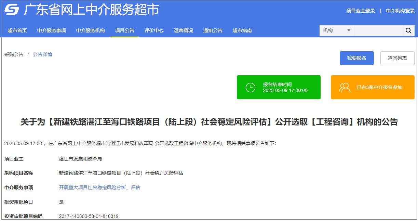This screenshot has height=221, width=418.
Task: Open the 中介机构登录 login link
Action: click(x=401, y=11)
